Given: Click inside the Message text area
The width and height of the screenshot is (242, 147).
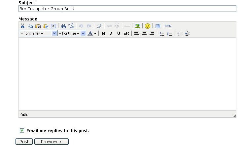Looking at the screenshot, I should pos(127,74).
